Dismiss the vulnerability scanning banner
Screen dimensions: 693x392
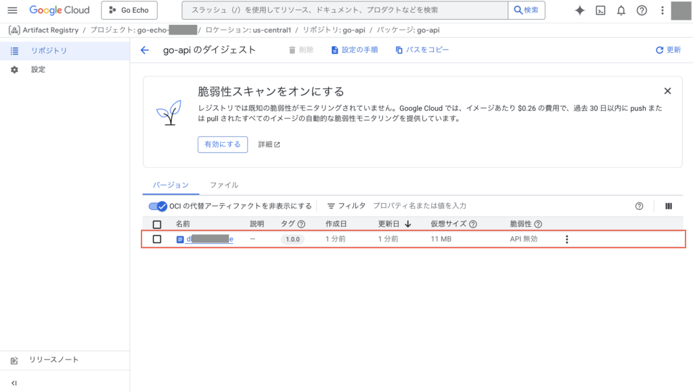(667, 91)
